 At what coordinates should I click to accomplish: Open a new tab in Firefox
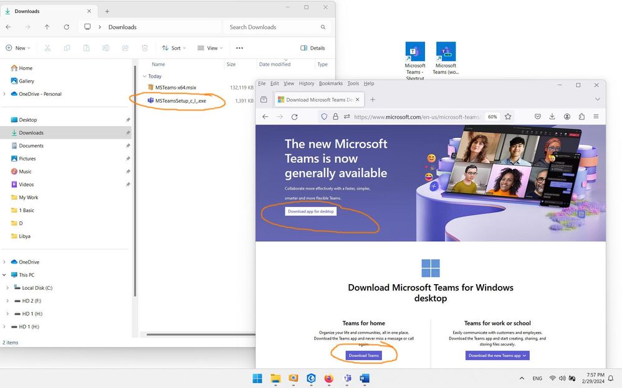click(373, 99)
